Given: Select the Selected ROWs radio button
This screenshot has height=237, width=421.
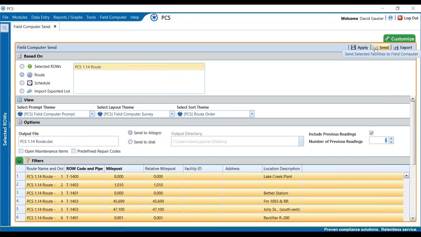Looking at the screenshot, I should [22, 66].
